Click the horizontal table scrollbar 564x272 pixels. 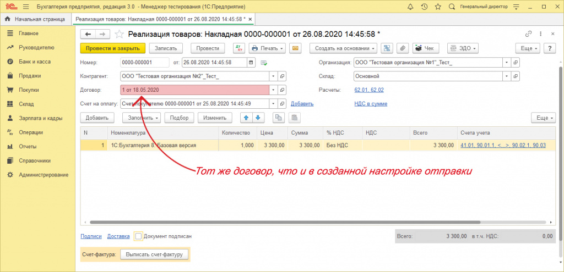[x=285, y=223]
